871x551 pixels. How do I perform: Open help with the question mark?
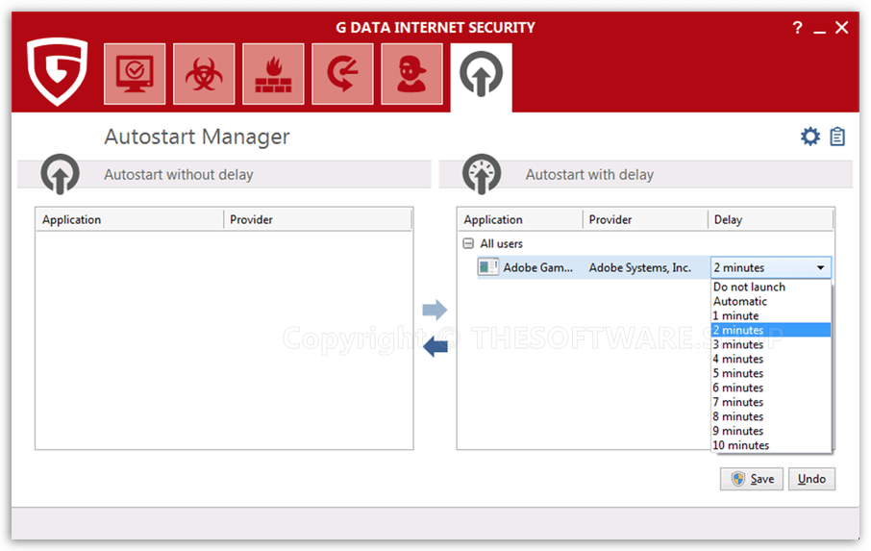coord(798,27)
